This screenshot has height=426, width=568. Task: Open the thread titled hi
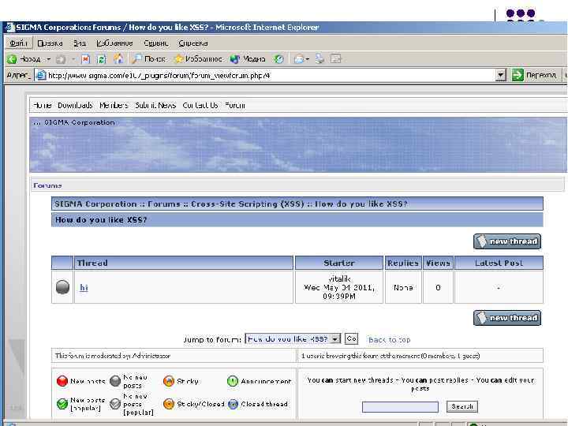click(84, 288)
